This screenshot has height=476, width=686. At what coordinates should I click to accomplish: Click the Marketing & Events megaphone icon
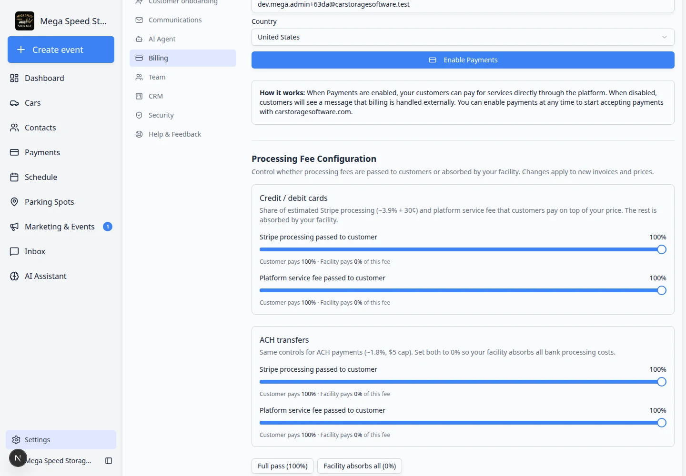coord(14,227)
